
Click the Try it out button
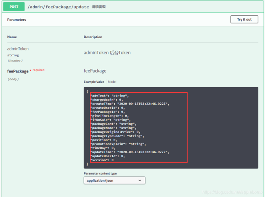(x=244, y=19)
